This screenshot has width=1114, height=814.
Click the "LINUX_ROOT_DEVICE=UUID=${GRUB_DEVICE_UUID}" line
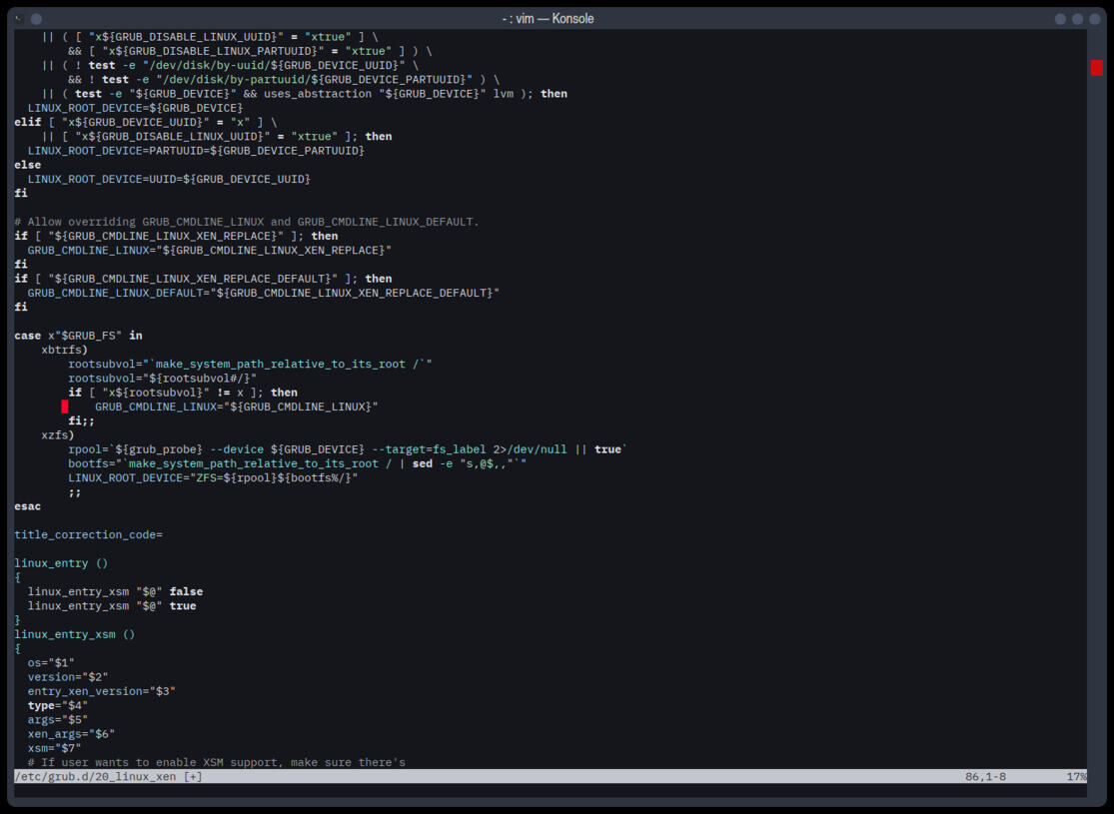click(169, 179)
